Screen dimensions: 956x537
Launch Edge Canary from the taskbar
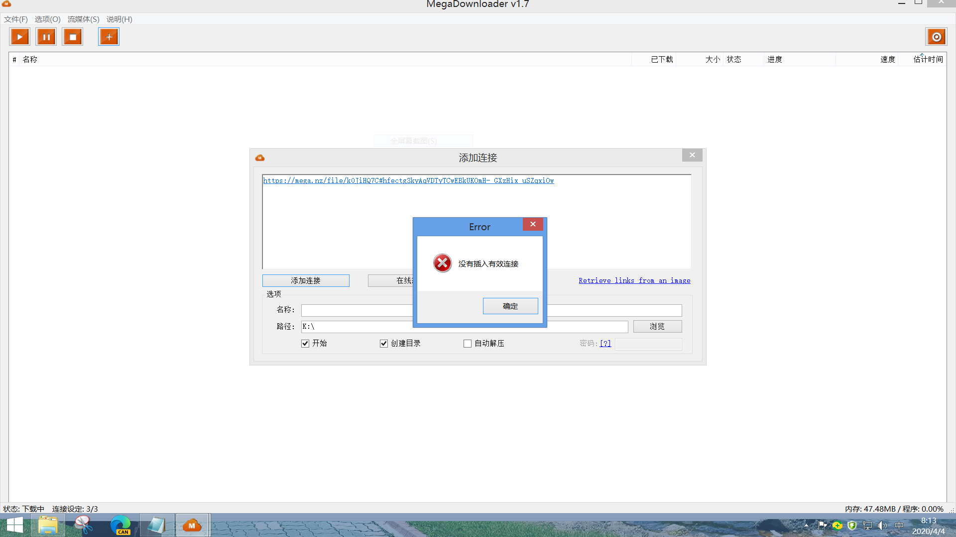120,525
